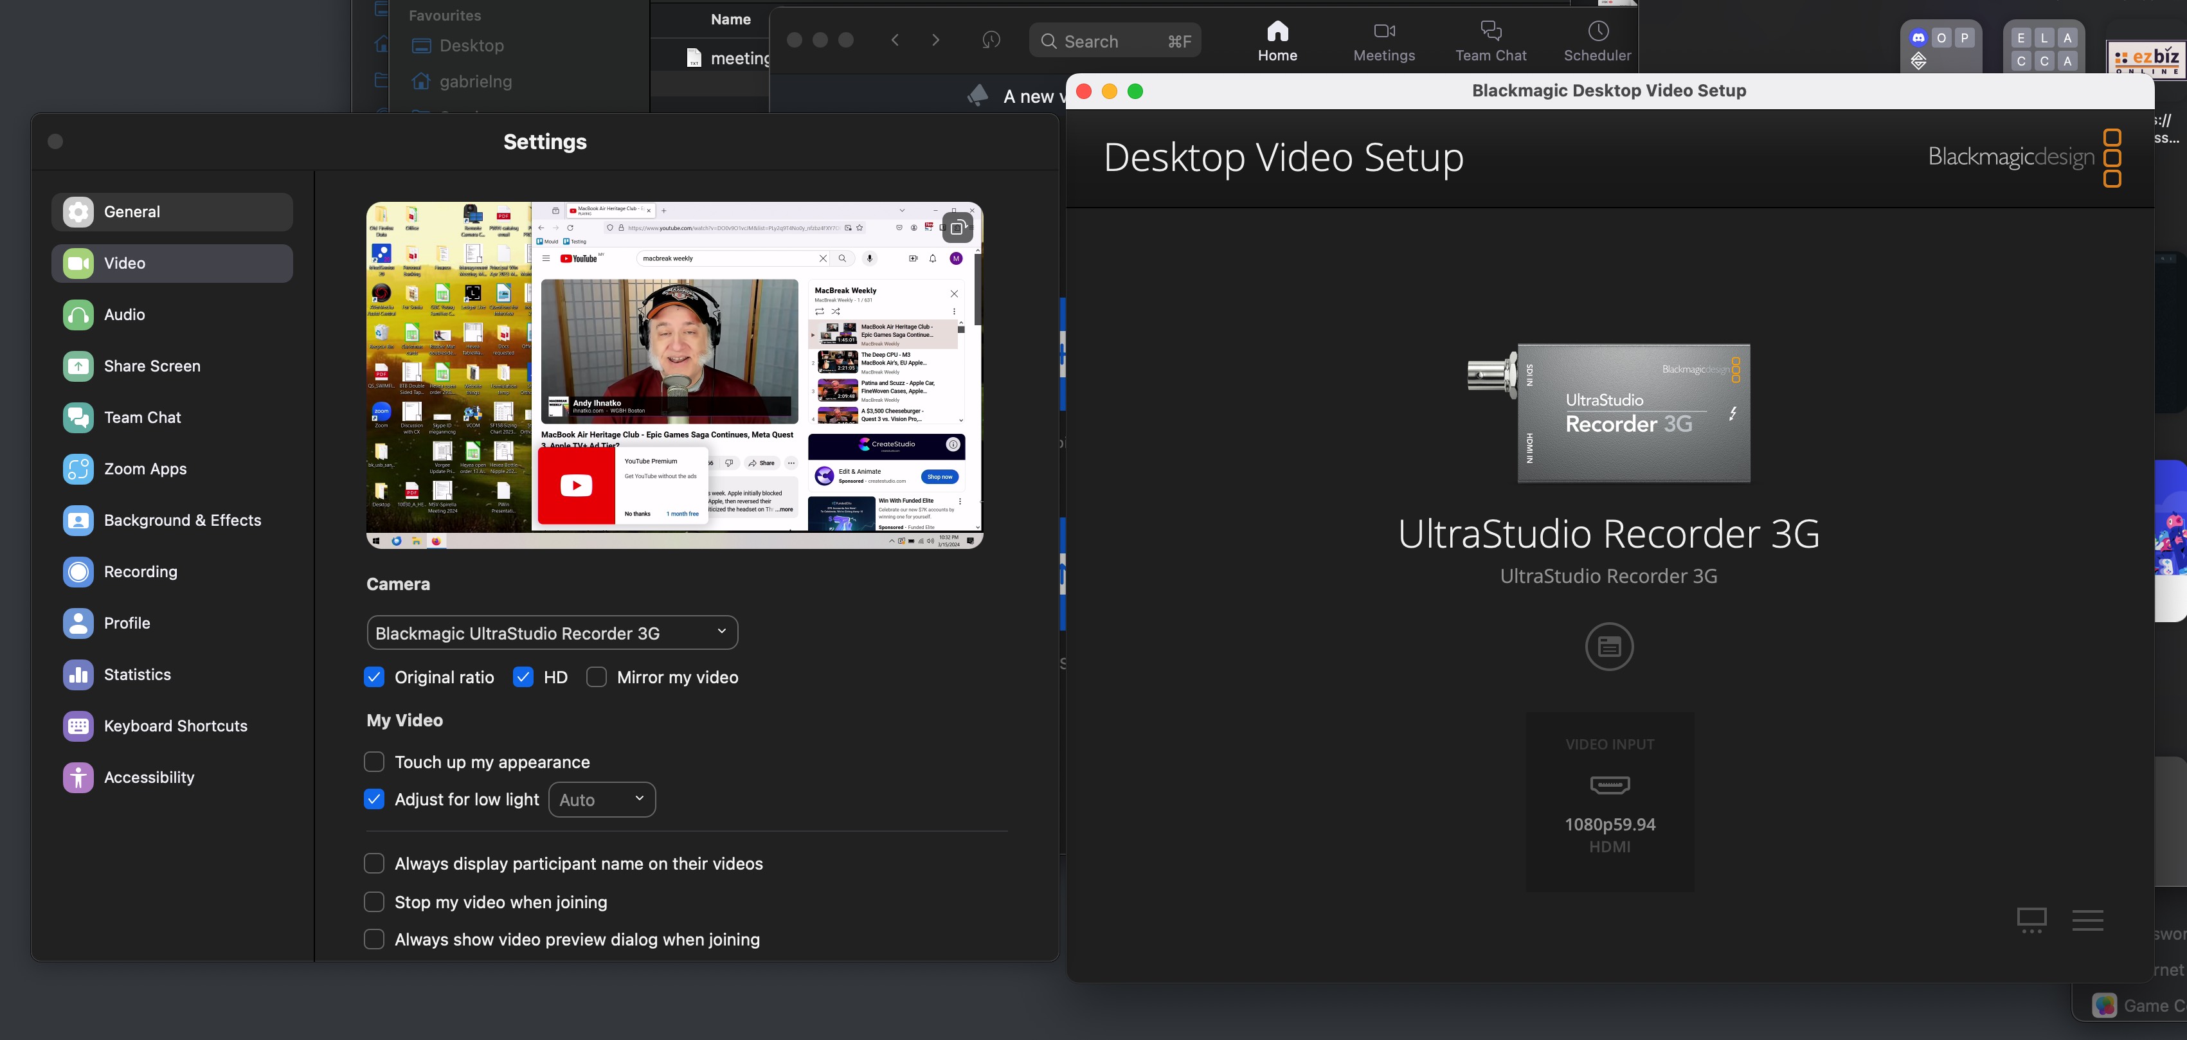Open the low light Auto dropdown
The height and width of the screenshot is (1040, 2187).
[602, 800]
